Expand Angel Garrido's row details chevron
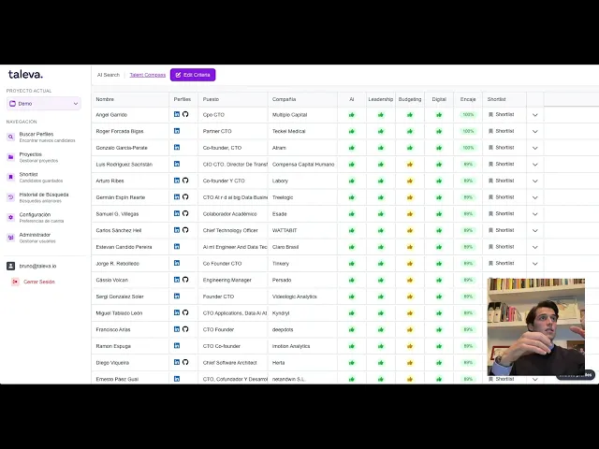 pos(534,115)
